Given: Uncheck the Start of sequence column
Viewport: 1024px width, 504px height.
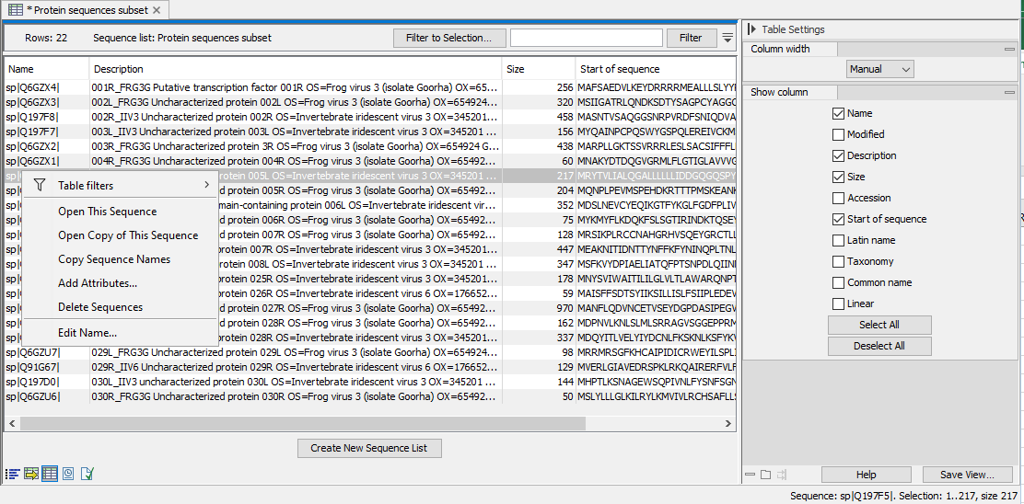Looking at the screenshot, I should pyautogui.click(x=838, y=219).
